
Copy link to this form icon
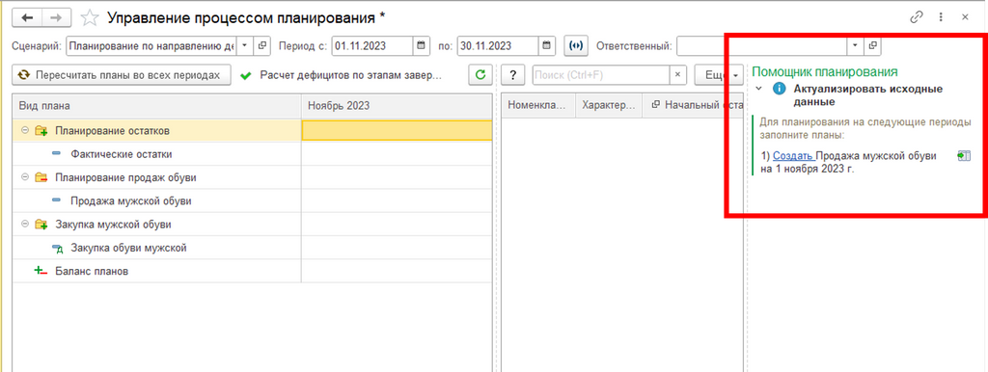coord(917,17)
